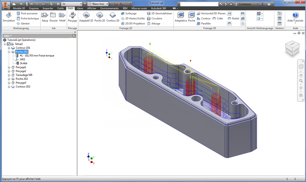Viewport: 306px width, 182px height.
Task: Choose Poche 2D milling strategy
Action: point(99,17)
